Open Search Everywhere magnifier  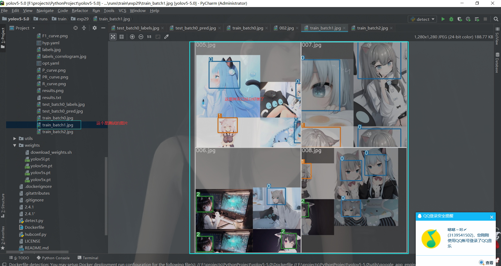pyautogui.click(x=496, y=19)
